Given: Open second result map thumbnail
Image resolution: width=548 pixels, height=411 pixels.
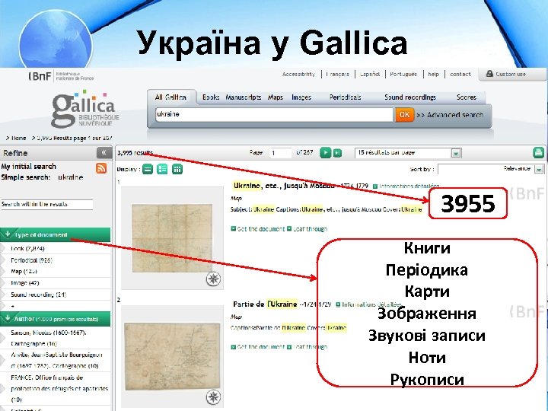Looking at the screenshot, I should (173, 357).
